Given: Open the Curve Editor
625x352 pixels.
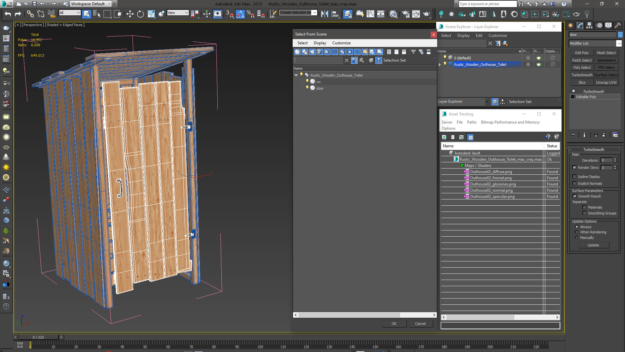Looking at the screenshot, I should pyautogui.click(x=370, y=14).
